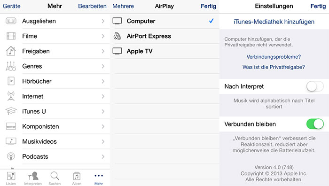Tap the Komponisten keyboard icon

[x=11, y=126]
